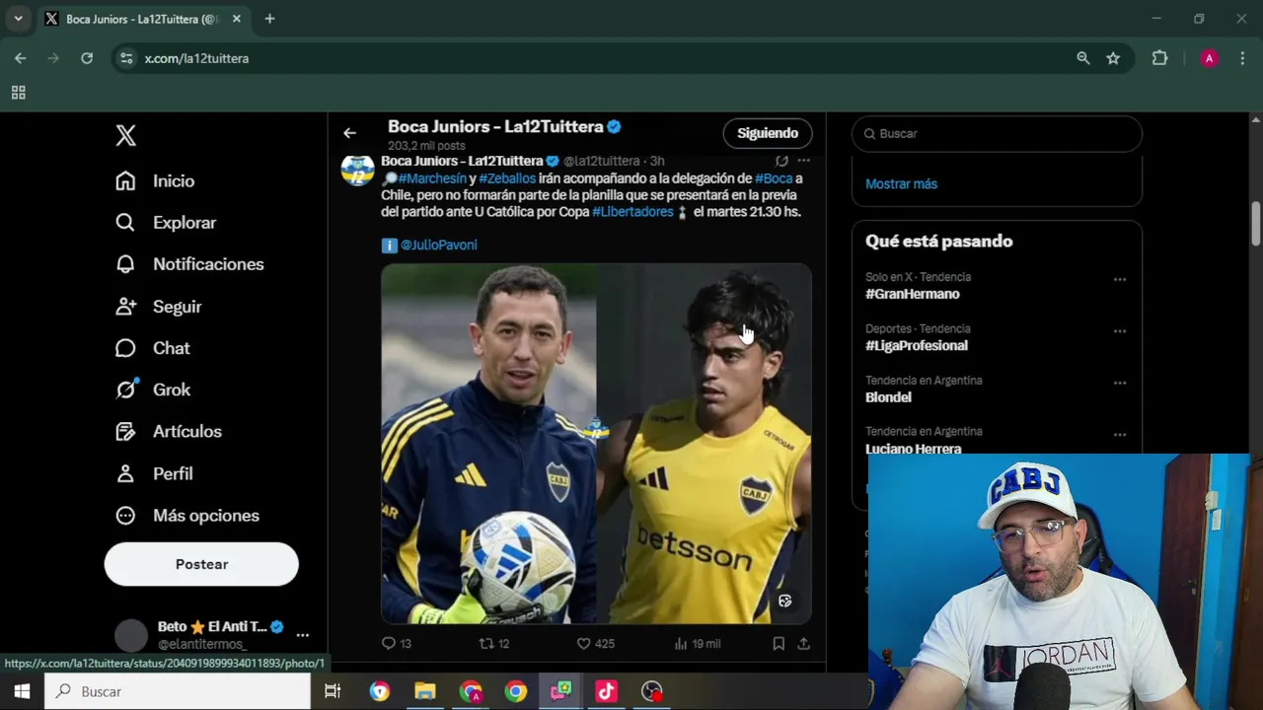Image resolution: width=1263 pixels, height=710 pixels.
Task: Click the Postear button
Action: (201, 564)
